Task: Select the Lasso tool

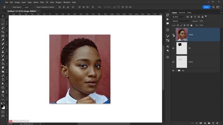Action: point(3,24)
